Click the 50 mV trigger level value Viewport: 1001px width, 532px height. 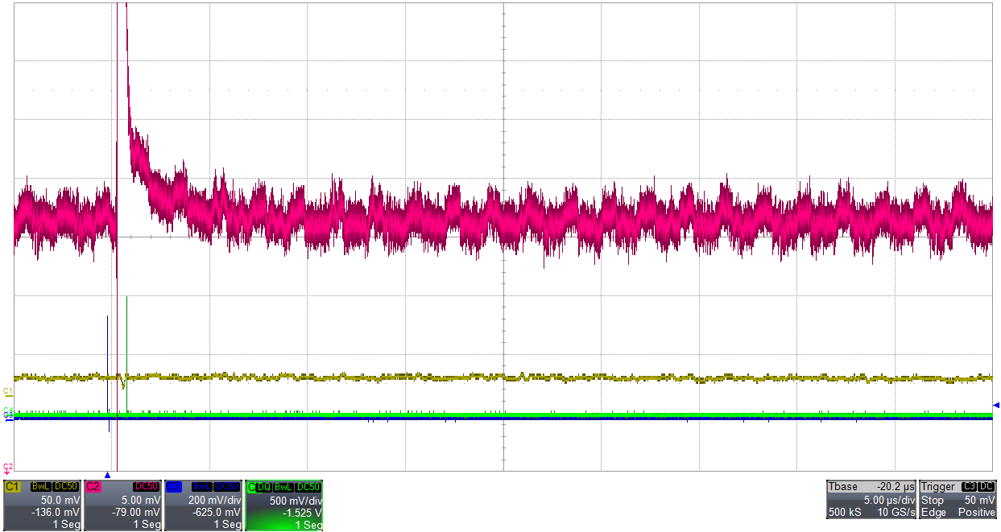coord(981,500)
